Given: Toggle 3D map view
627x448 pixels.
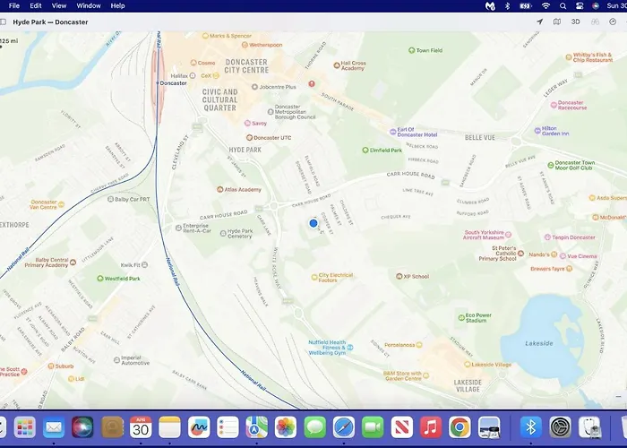Looking at the screenshot, I should pyautogui.click(x=575, y=22).
